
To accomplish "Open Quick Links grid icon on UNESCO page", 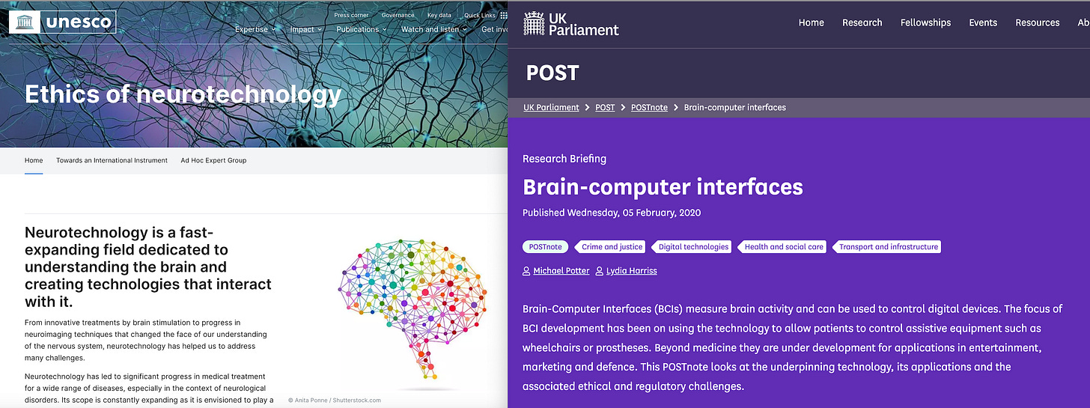I will 504,15.
